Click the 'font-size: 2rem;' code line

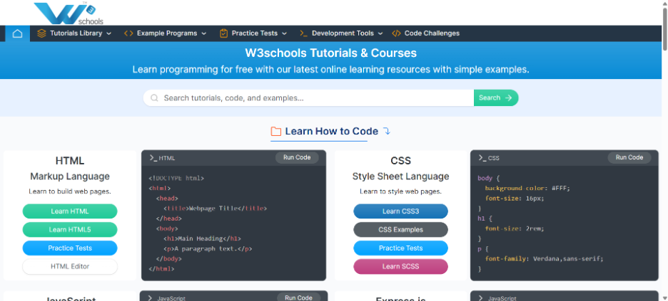[x=515, y=228]
